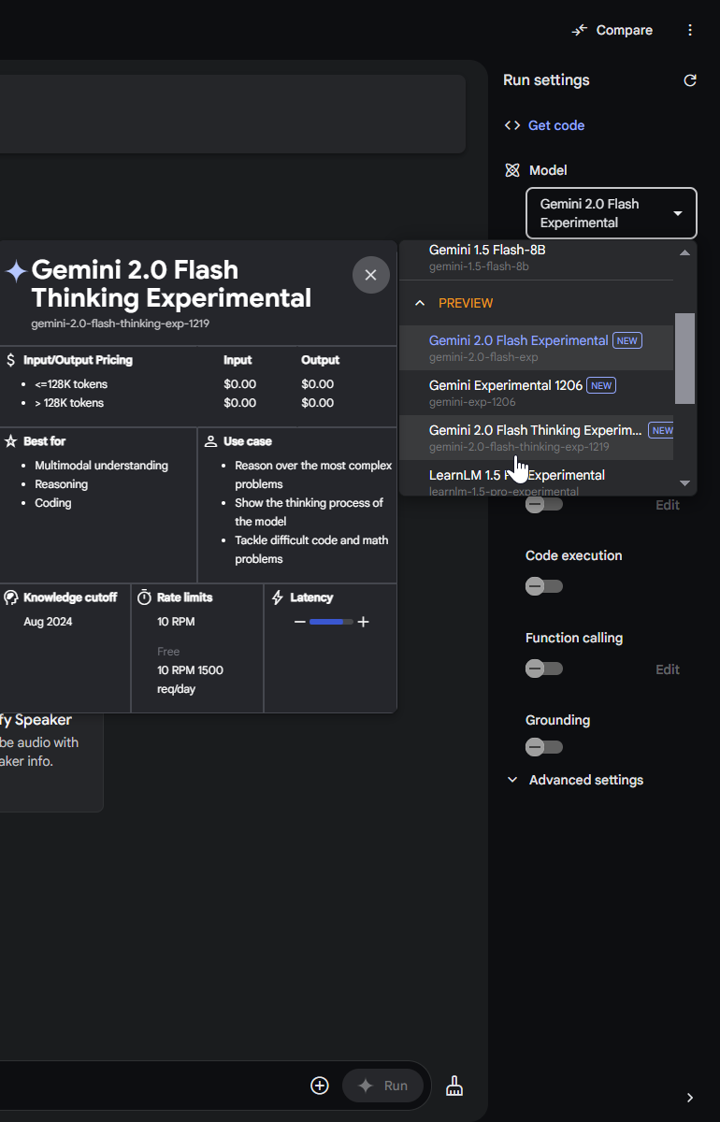Click the Aug 2024 knowledge cutoff value

click(x=48, y=622)
